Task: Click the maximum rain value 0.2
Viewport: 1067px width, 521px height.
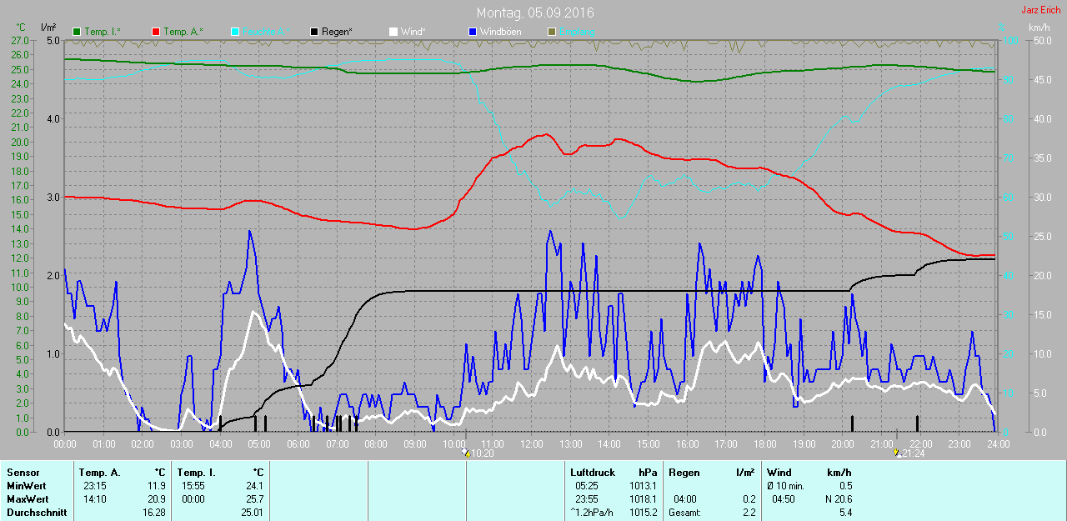Action: point(749,499)
